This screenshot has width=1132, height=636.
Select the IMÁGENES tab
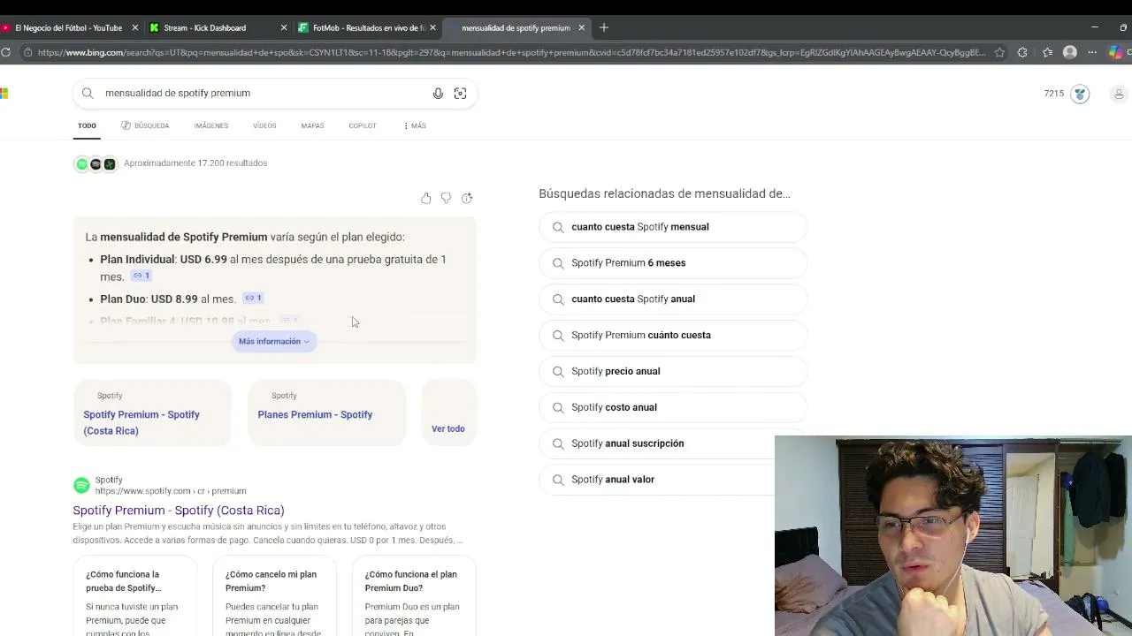[x=211, y=125]
